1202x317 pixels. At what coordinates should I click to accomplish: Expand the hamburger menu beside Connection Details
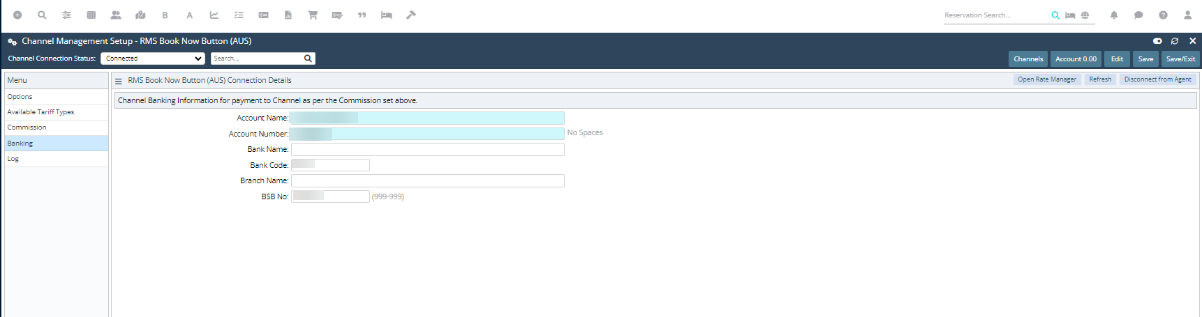pyautogui.click(x=119, y=81)
